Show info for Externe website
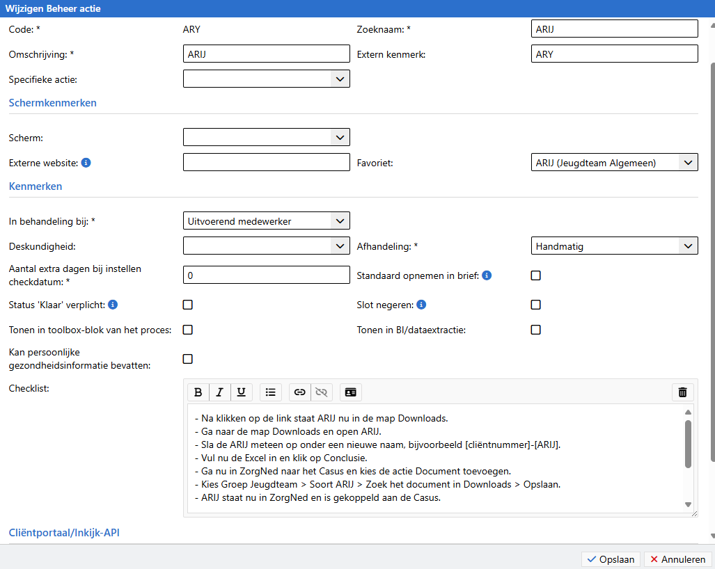715x569 pixels. 86,163
